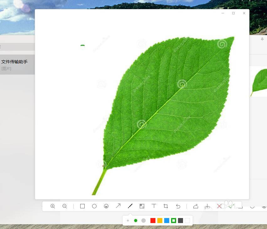Select the mosaic blur tool
This screenshot has height=229, width=267.
coord(142,206)
